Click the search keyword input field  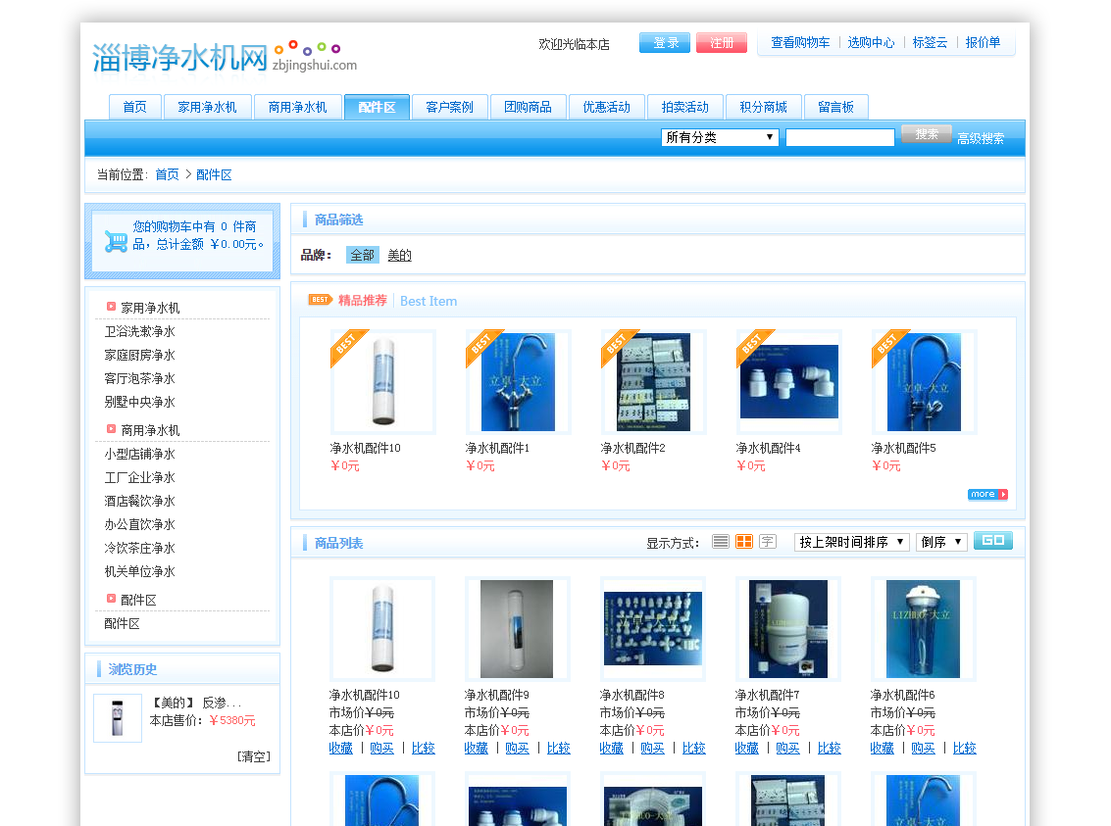840,137
